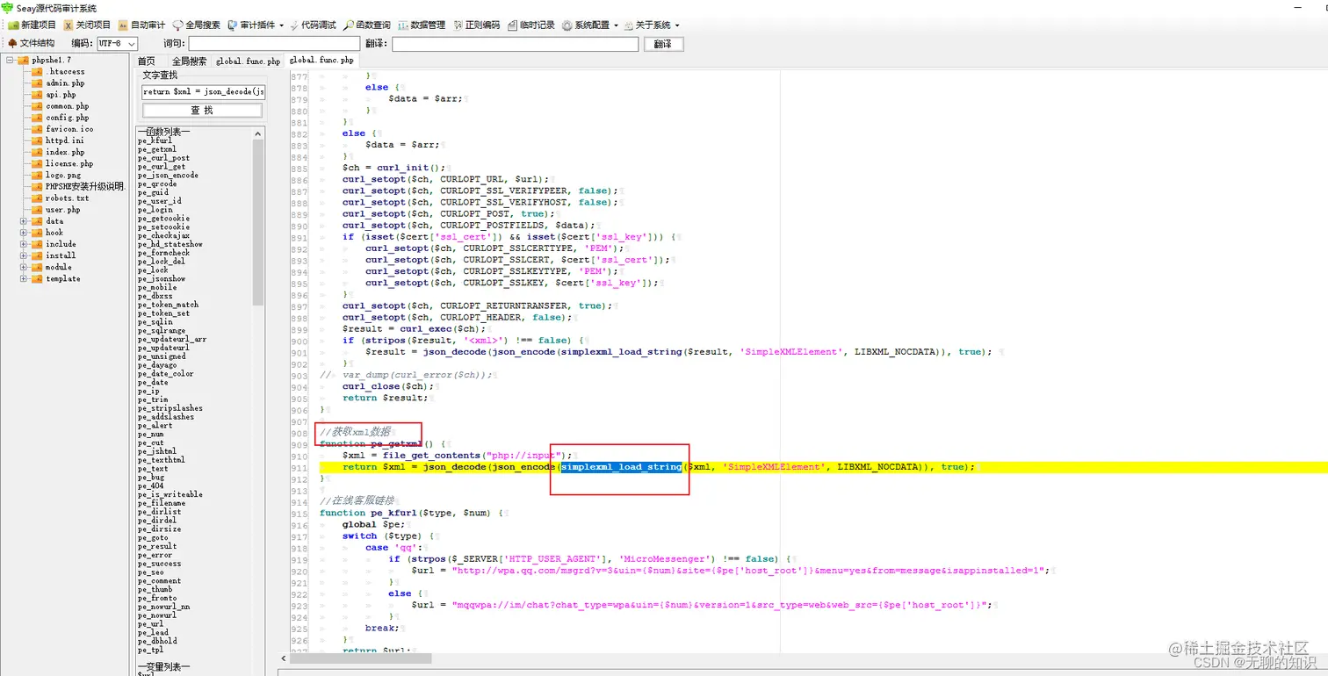The image size is (1328, 676).
Task: Expand the install folder node
Action: 24,255
